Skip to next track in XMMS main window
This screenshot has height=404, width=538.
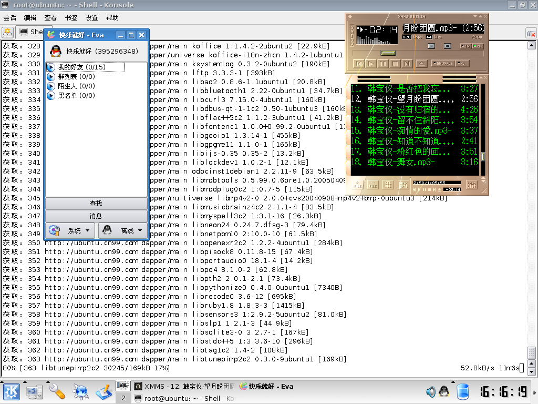(407, 64)
